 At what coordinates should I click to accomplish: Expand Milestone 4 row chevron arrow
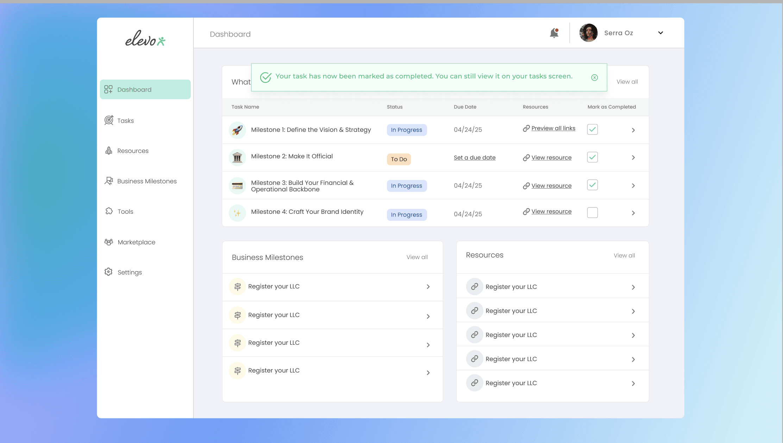(x=633, y=213)
